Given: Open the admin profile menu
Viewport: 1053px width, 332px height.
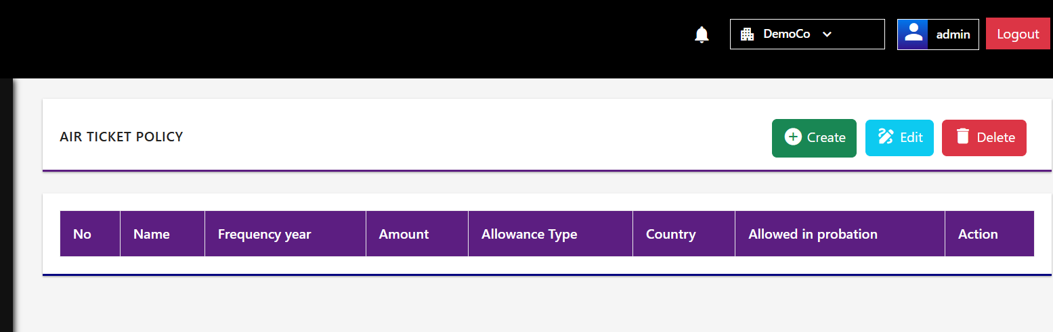Looking at the screenshot, I should pos(938,34).
